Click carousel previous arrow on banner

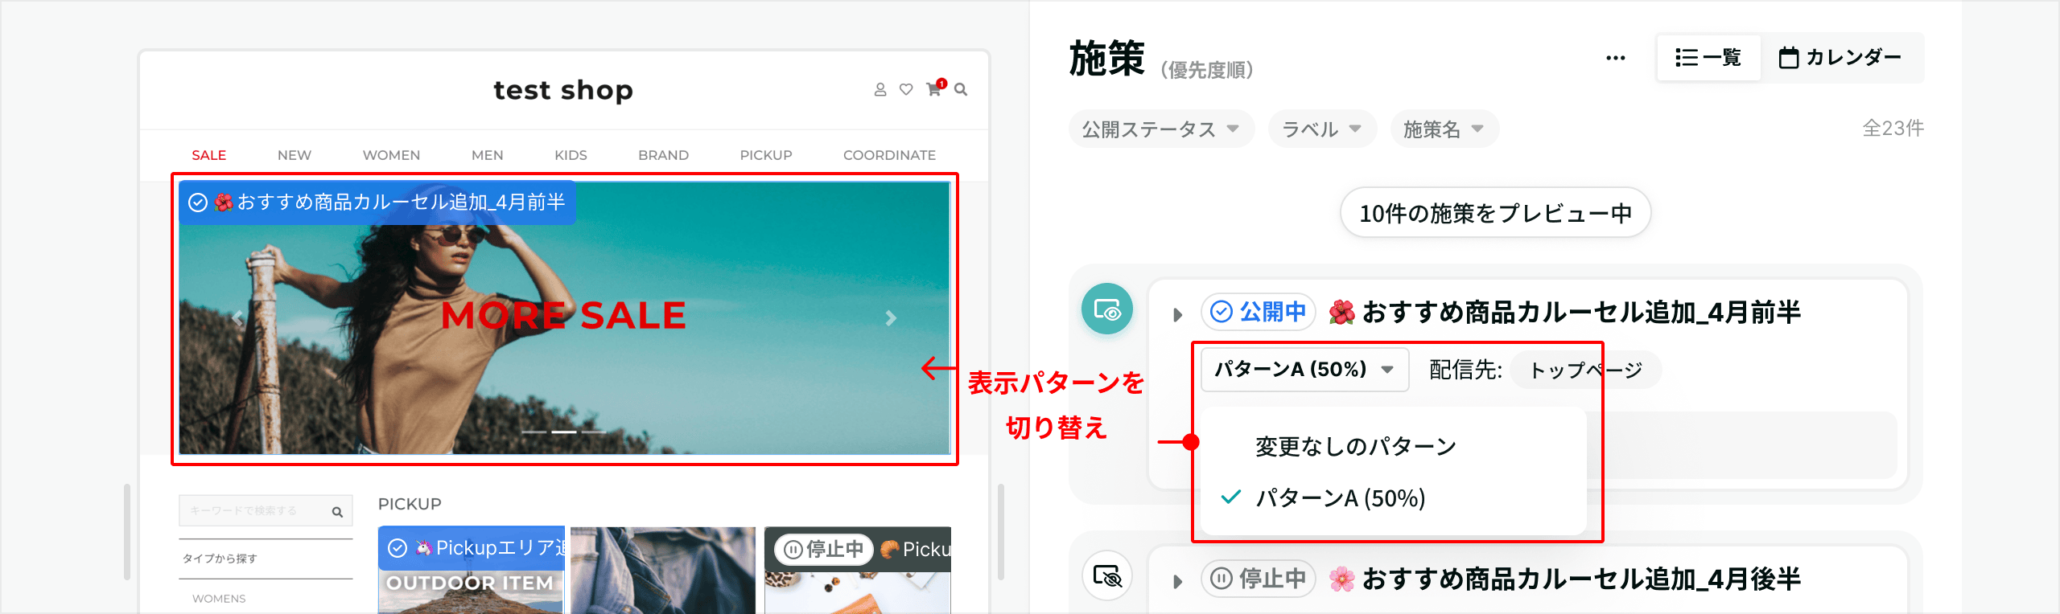(237, 318)
